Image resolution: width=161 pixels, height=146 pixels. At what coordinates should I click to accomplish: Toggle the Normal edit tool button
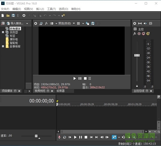pyautogui.click(x=114, y=137)
